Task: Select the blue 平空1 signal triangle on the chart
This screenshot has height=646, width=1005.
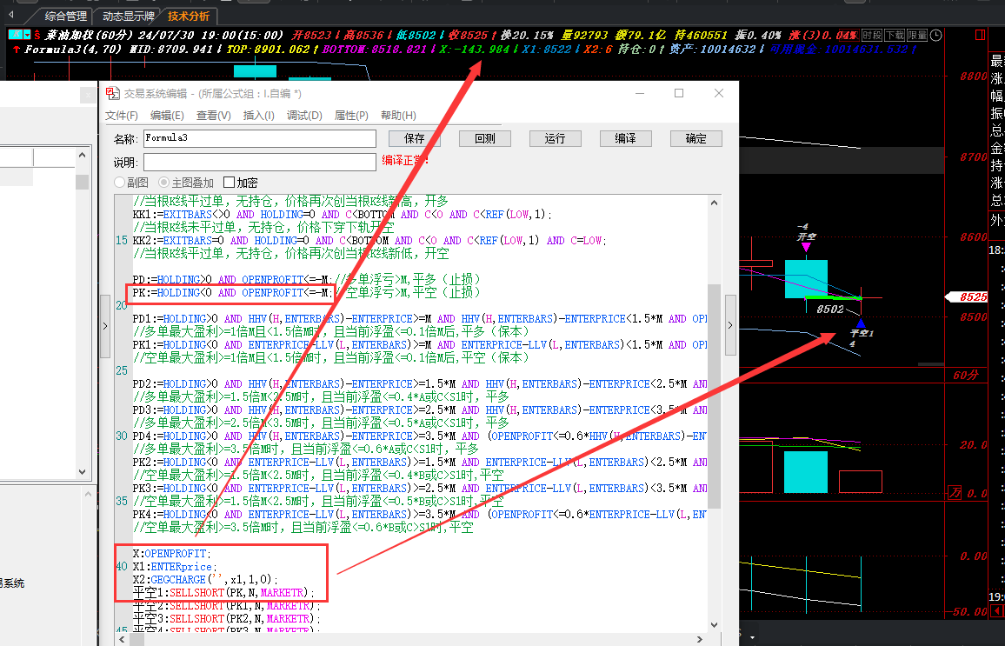Action: pos(860,323)
